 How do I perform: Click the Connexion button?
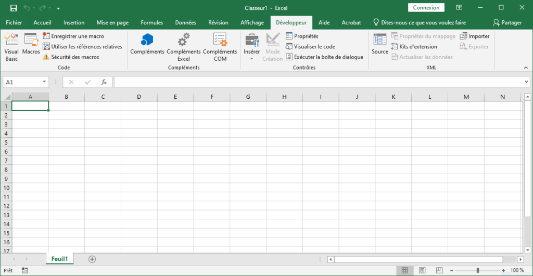point(426,7)
